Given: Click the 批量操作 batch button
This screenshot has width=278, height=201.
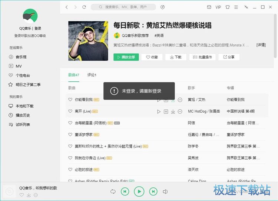Looking at the screenshot, I should [x=202, y=57].
